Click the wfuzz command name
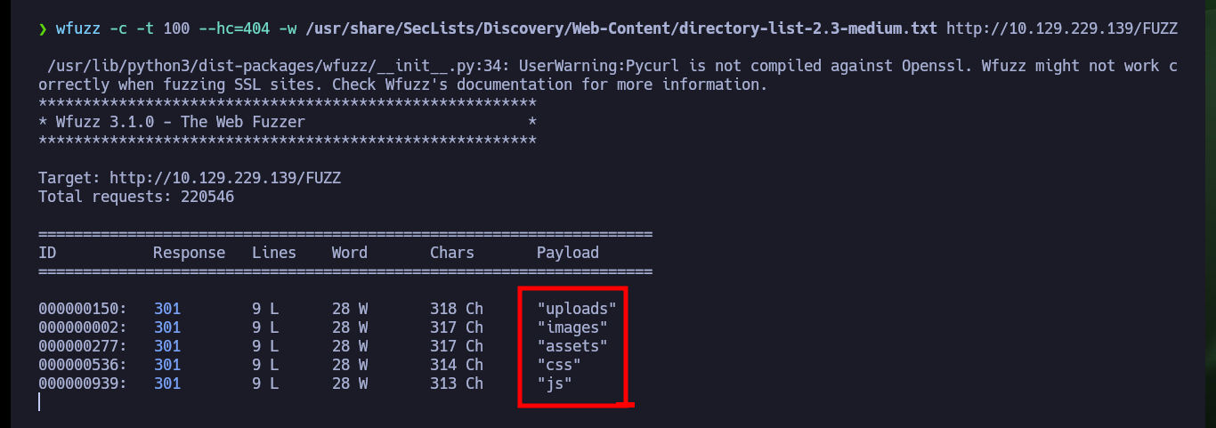 pyautogui.click(x=78, y=28)
